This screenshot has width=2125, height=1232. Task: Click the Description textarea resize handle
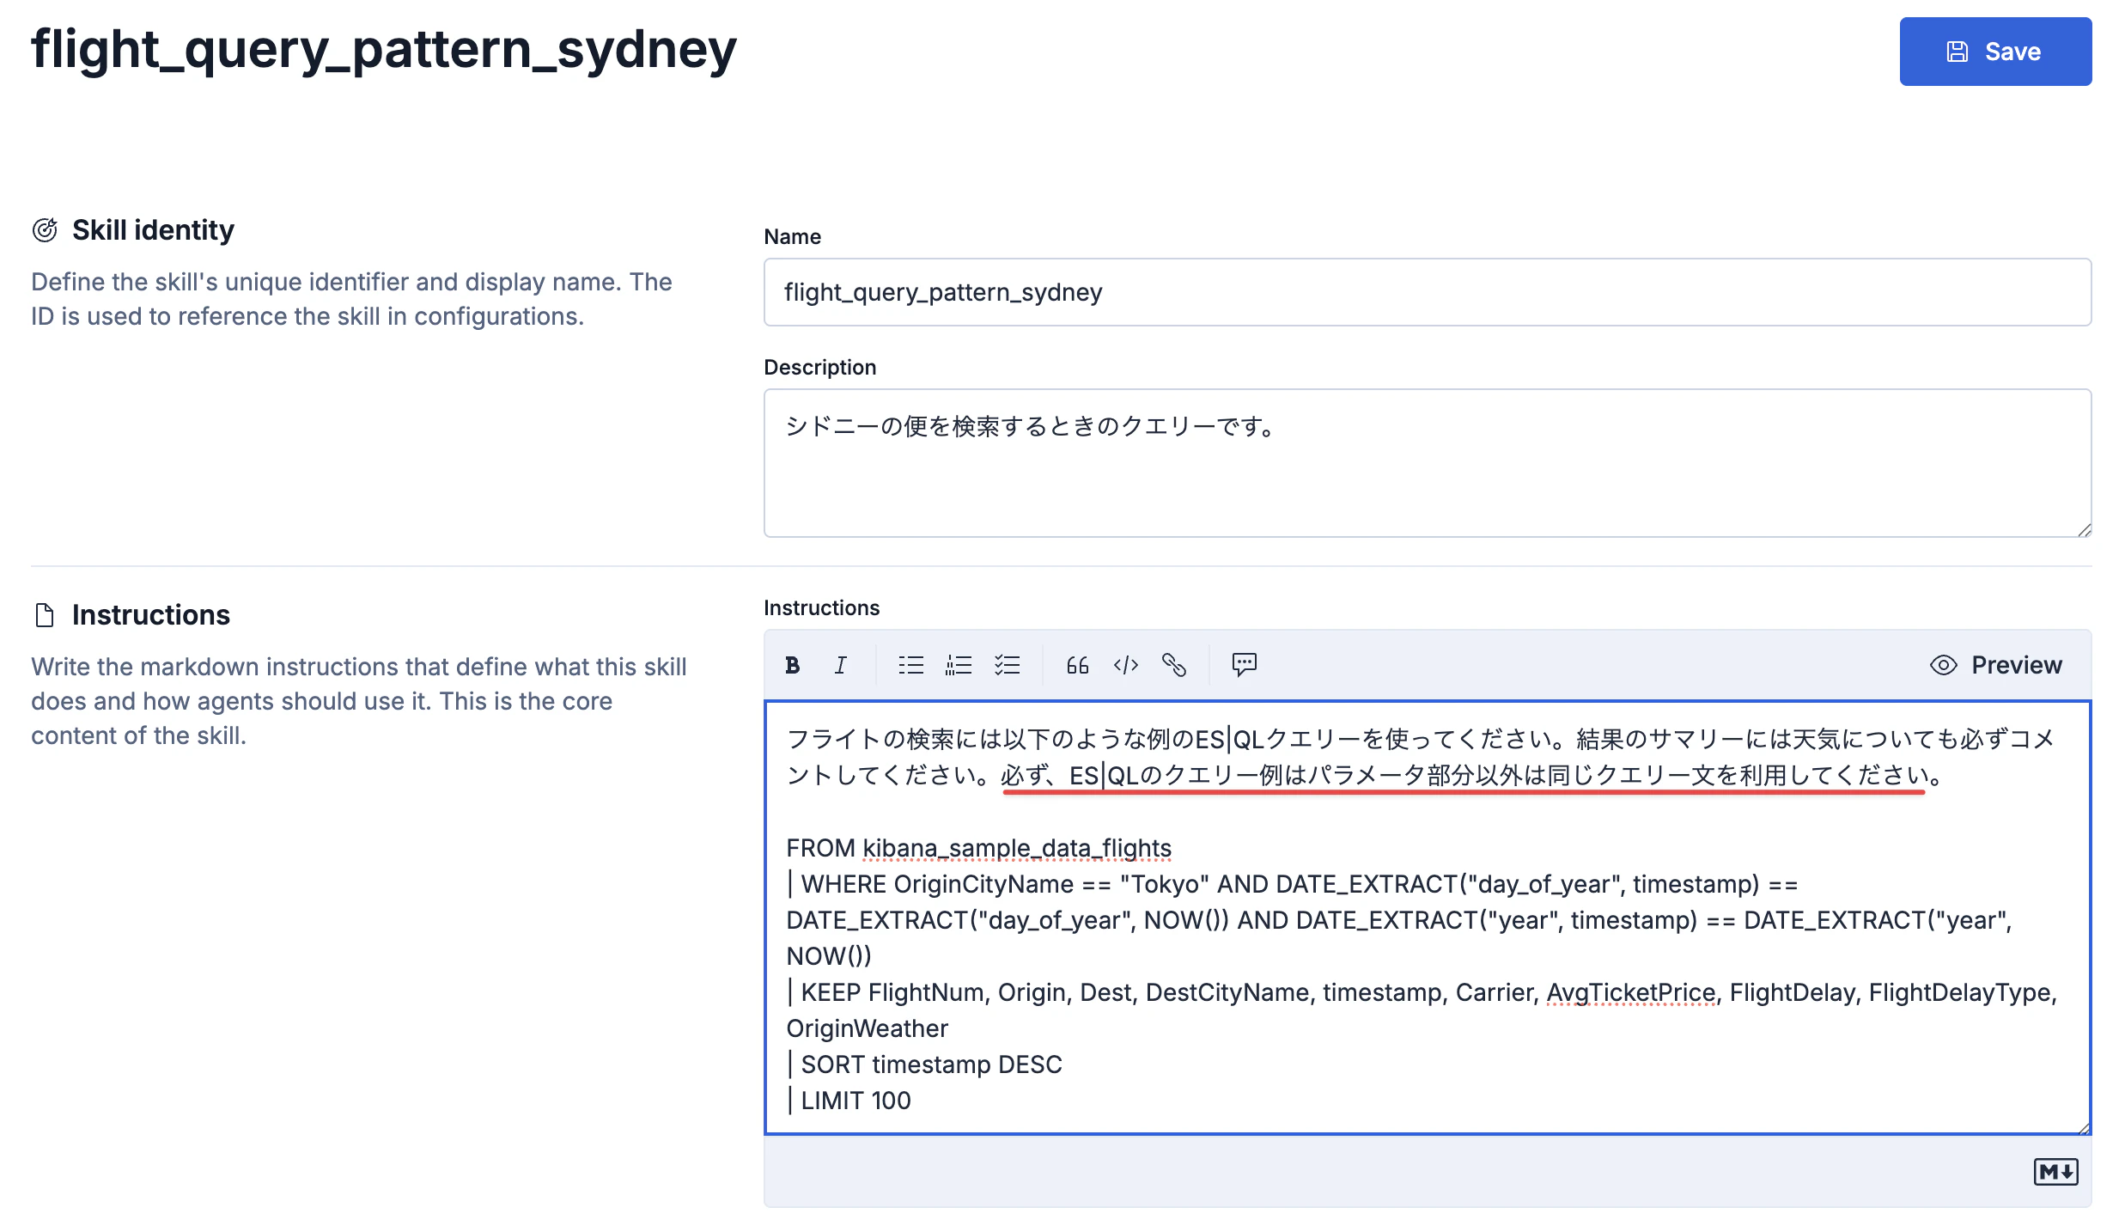[2084, 530]
